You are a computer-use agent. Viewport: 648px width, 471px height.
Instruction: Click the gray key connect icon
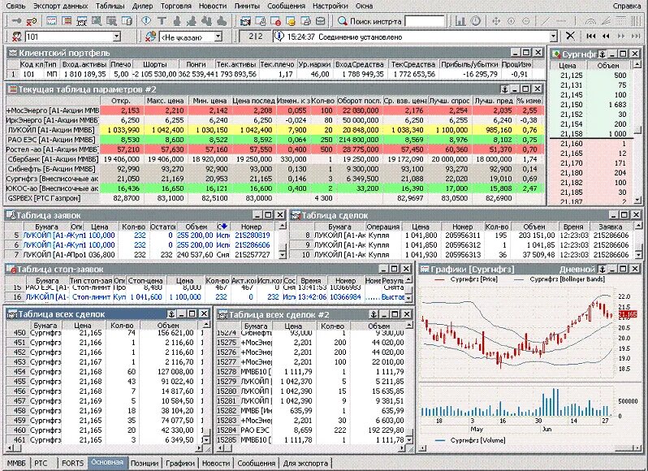coord(15,20)
